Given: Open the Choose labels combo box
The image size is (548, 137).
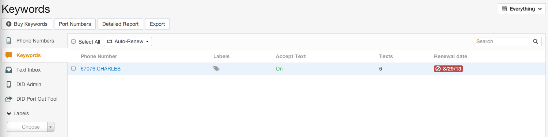Looking at the screenshot, I should (x=31, y=127).
